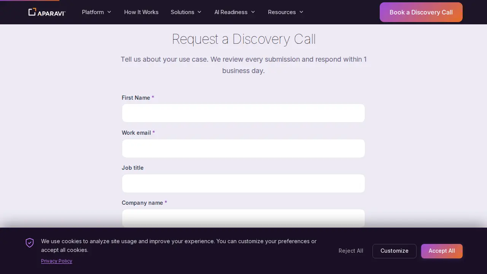487x274 pixels.
Task: Open the cookie Customize settings
Action: click(x=395, y=251)
